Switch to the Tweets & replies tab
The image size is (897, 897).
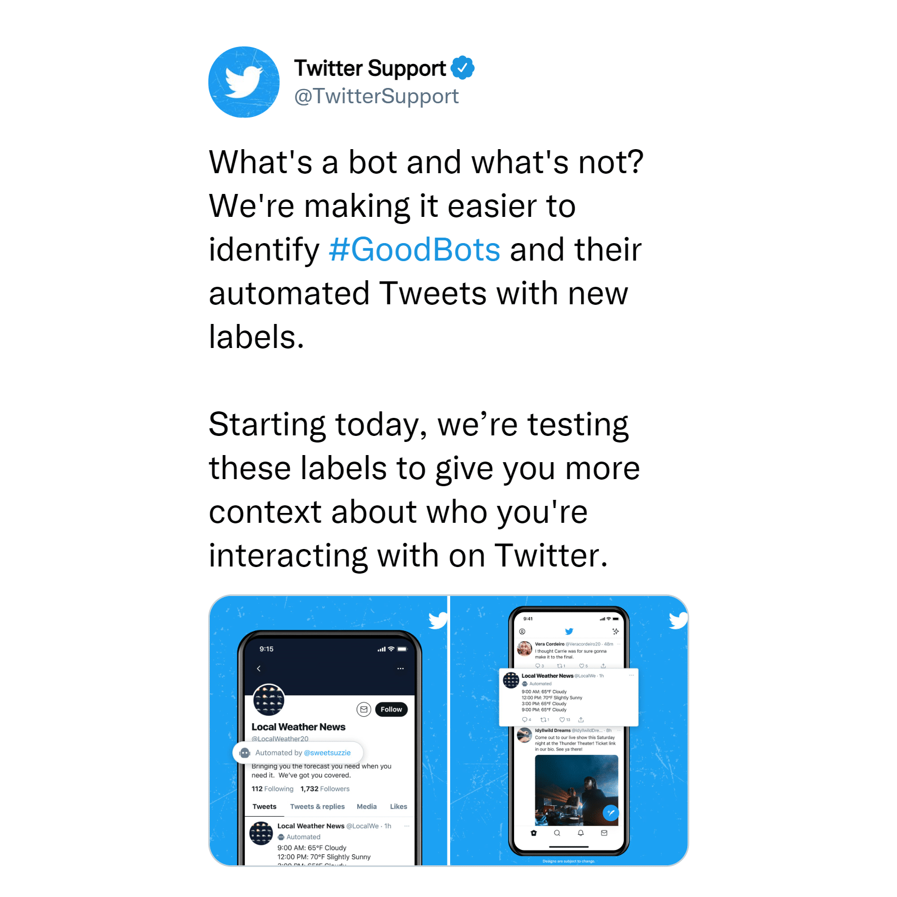(x=317, y=806)
